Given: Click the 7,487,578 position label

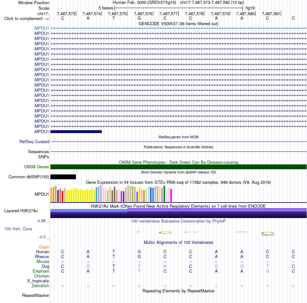Looking at the screenshot, I should (x=194, y=14).
